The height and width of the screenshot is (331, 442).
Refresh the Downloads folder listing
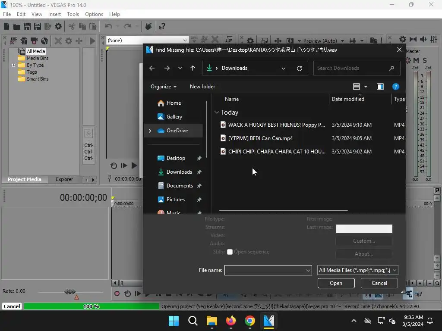(x=300, y=69)
